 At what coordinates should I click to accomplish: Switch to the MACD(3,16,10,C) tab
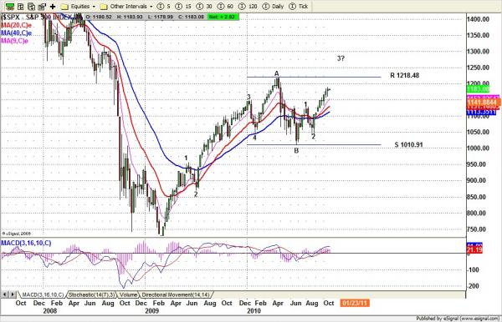43,294
